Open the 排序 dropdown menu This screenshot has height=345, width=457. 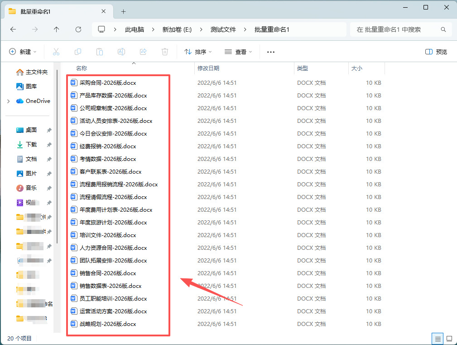198,52
